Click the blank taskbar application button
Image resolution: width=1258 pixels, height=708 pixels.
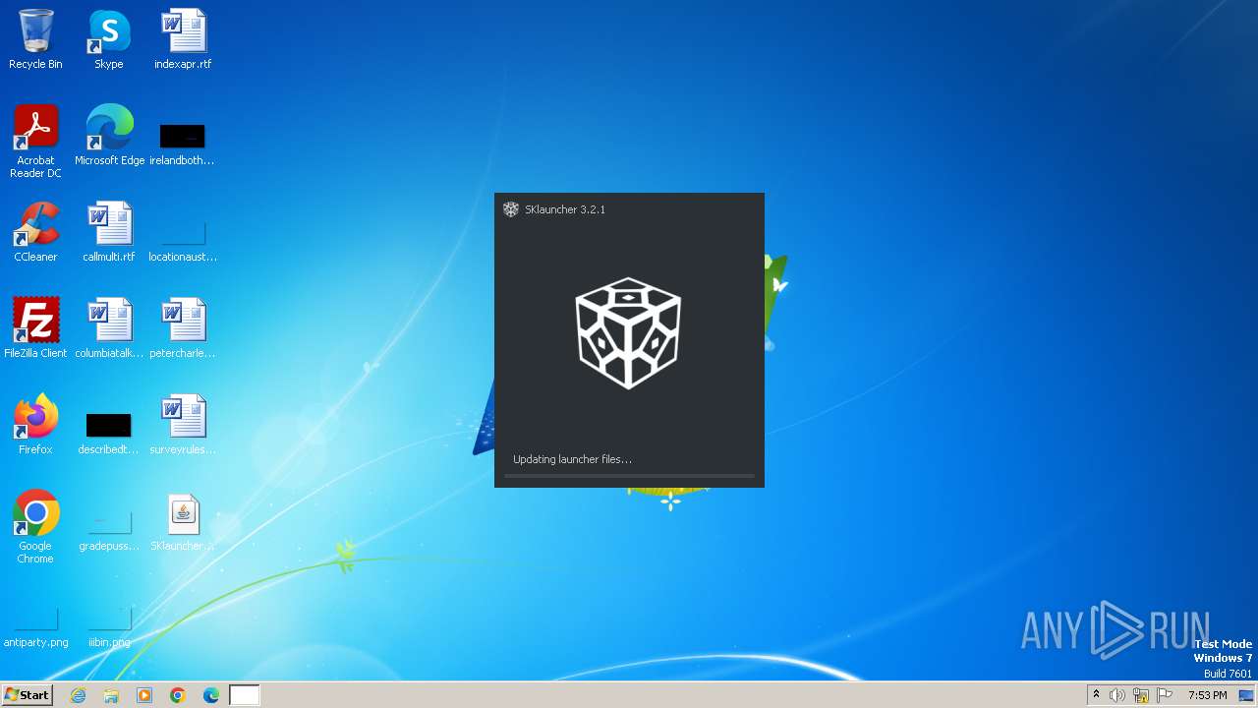245,695
